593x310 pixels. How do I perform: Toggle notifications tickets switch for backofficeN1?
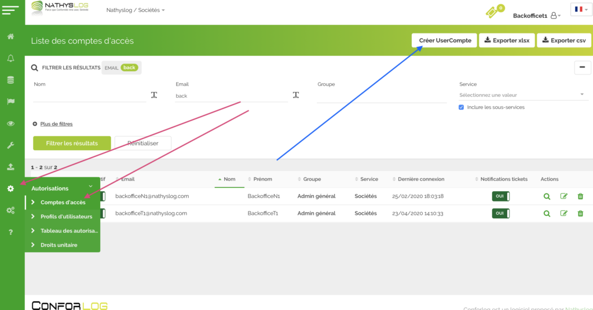tap(500, 196)
